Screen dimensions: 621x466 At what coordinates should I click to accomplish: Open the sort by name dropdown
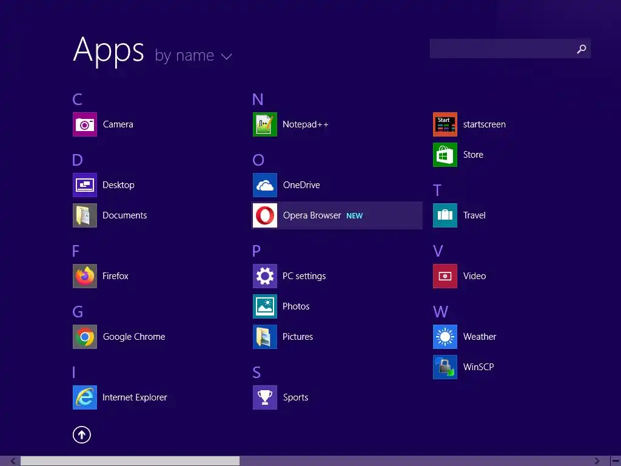(x=193, y=55)
